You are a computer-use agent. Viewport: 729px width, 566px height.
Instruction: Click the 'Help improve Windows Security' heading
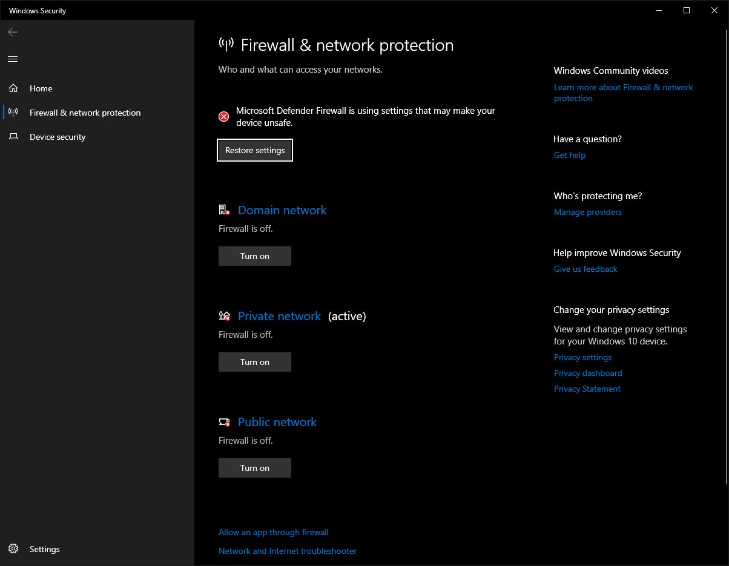pos(618,253)
